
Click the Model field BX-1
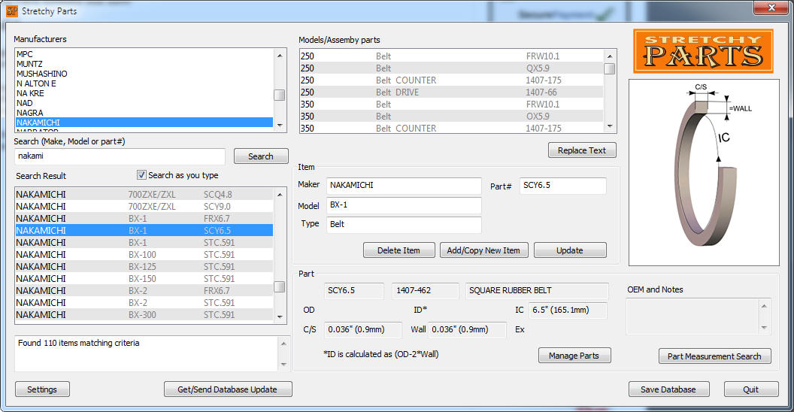coord(404,205)
